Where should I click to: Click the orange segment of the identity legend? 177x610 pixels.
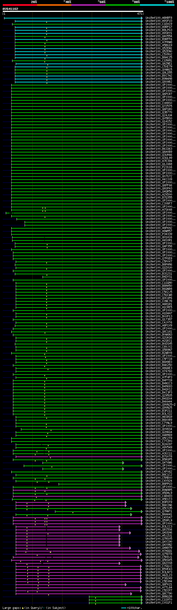point(54,5)
